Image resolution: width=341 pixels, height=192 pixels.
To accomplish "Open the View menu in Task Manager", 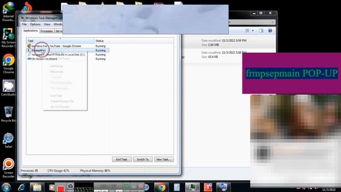I will [x=47, y=24].
